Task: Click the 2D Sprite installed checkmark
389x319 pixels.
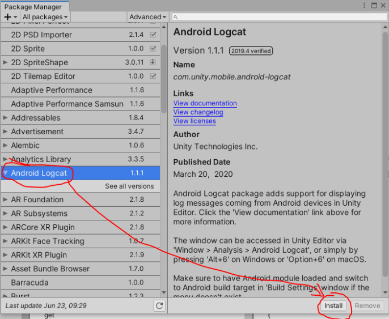Action: pyautogui.click(x=153, y=48)
